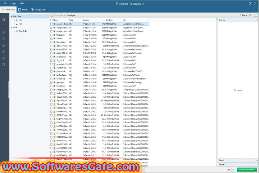
Task: Sort by Size column header
Action: pos(107,20)
